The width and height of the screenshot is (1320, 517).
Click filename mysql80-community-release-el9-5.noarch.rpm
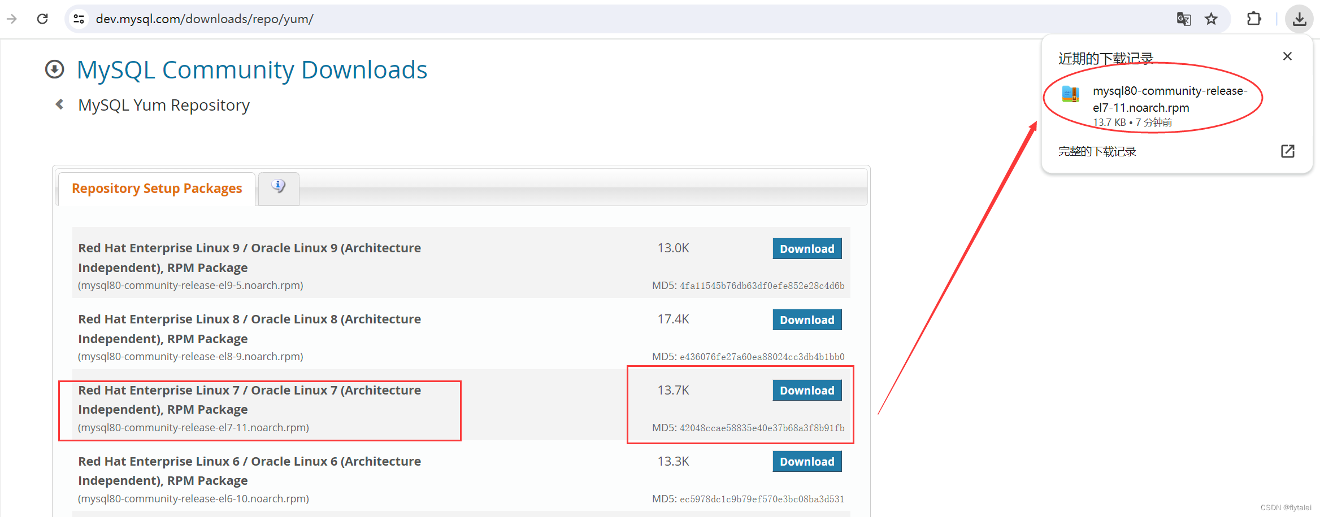pos(190,286)
